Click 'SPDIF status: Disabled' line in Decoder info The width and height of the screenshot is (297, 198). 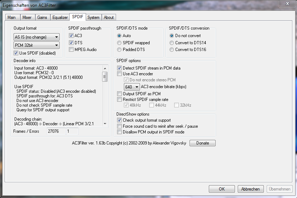56,91
